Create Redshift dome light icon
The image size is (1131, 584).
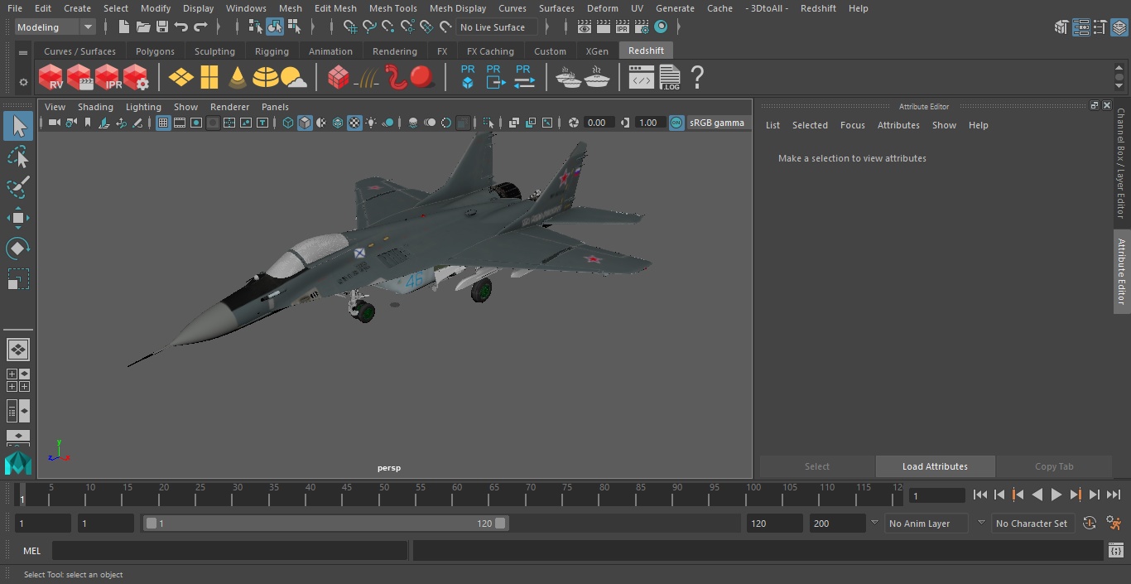(x=266, y=77)
